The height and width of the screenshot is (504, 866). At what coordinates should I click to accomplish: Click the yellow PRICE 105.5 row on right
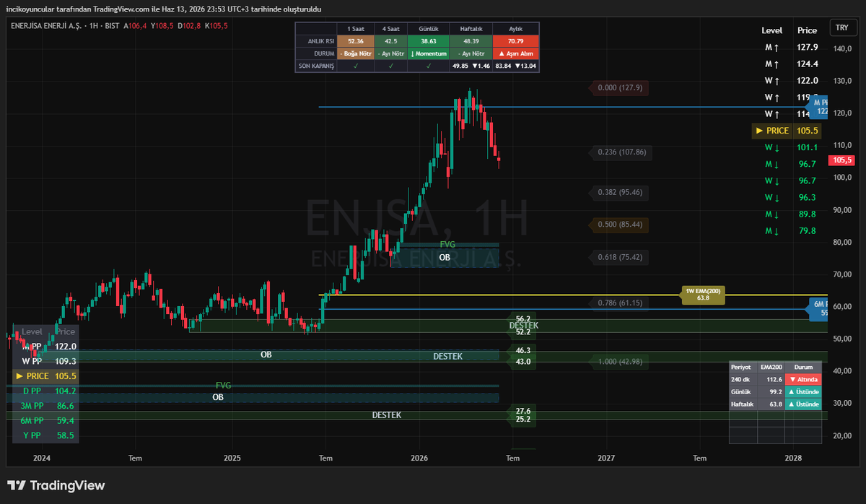point(786,131)
